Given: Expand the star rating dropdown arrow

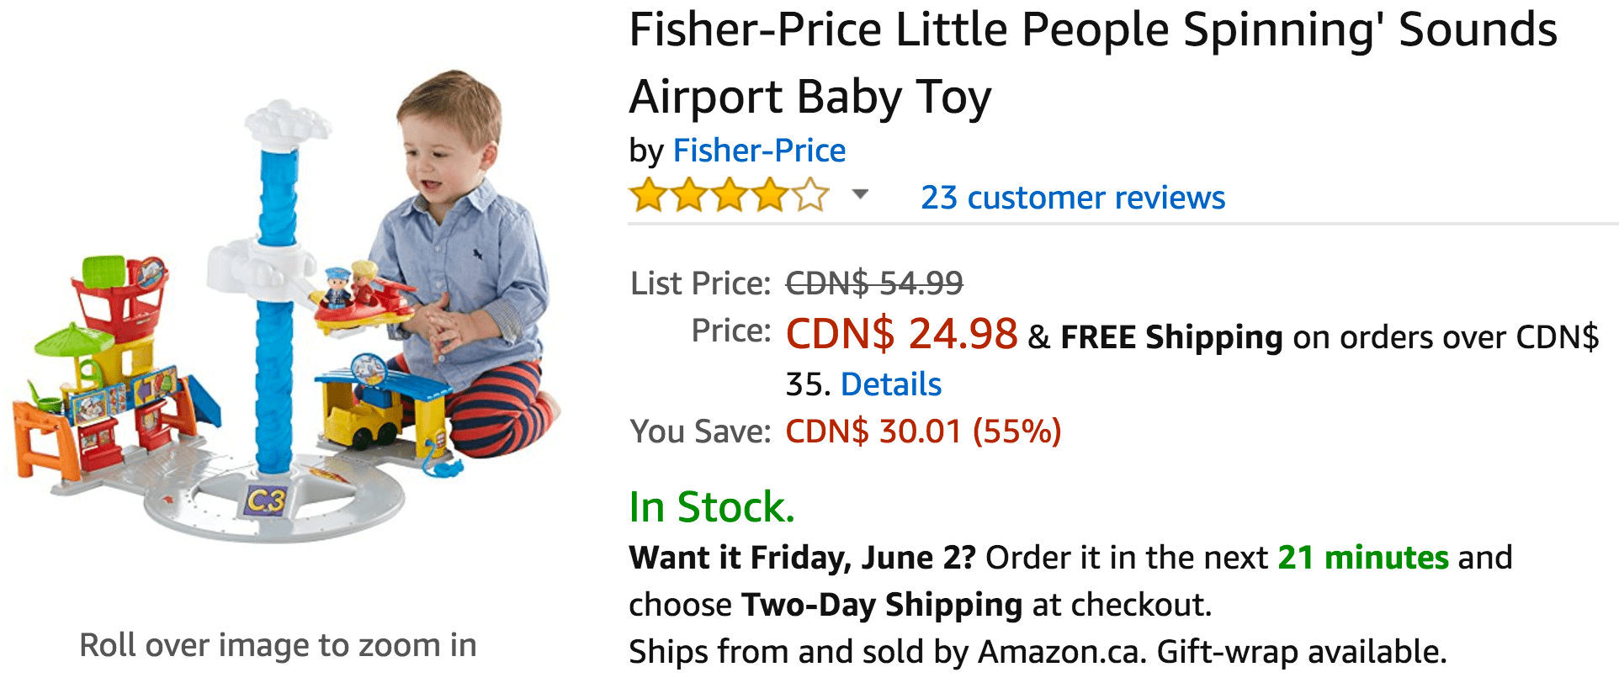Looking at the screenshot, I should [859, 194].
